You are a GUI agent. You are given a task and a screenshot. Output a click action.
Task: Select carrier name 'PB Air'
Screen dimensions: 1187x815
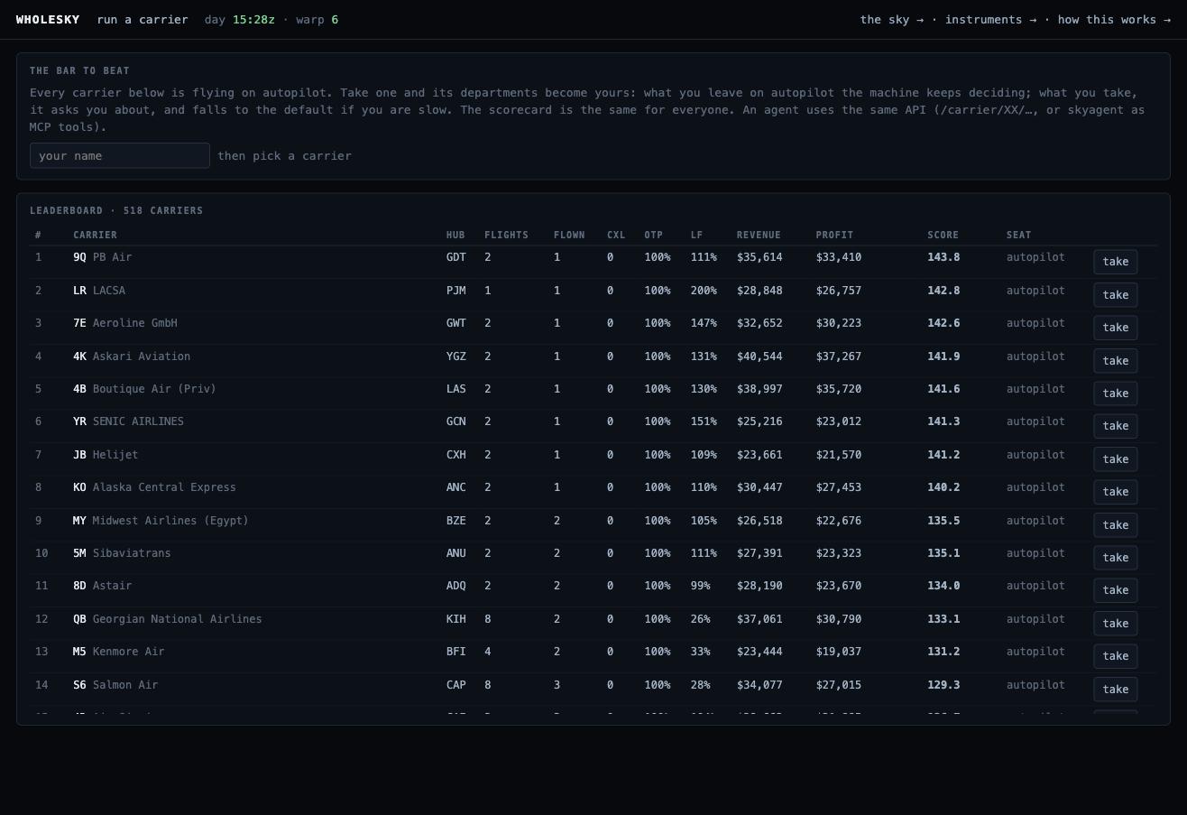[112, 257]
